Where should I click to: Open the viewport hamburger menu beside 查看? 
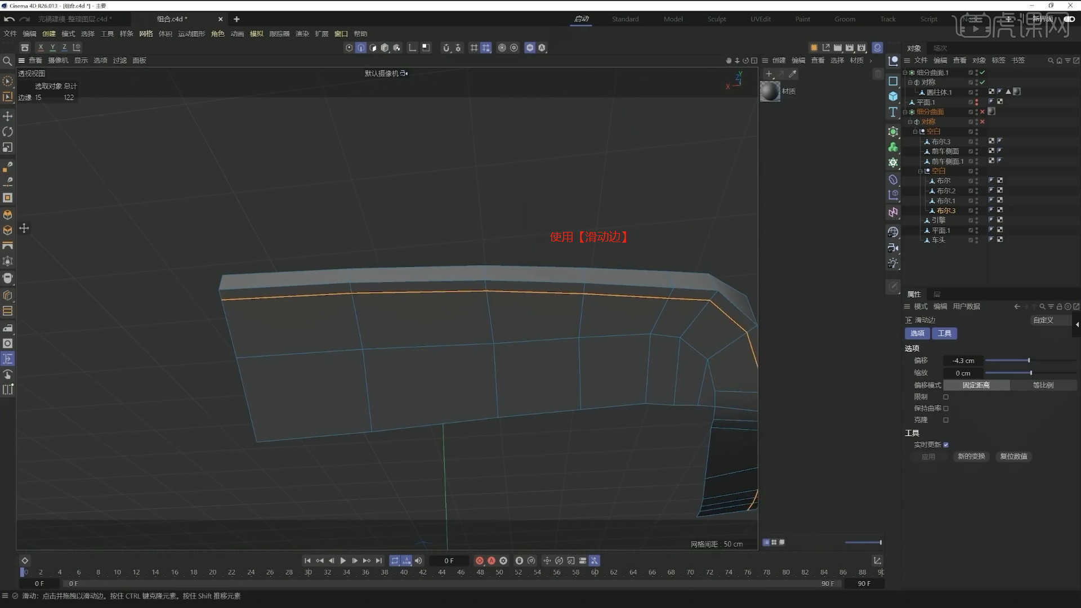[21, 60]
